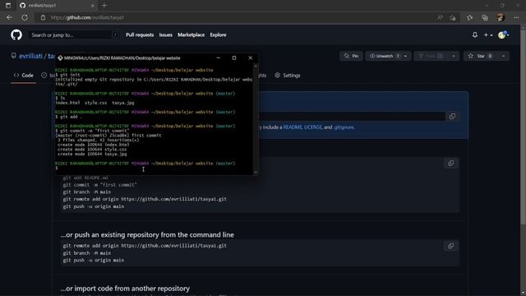Open the LICENSE link

click(312, 127)
